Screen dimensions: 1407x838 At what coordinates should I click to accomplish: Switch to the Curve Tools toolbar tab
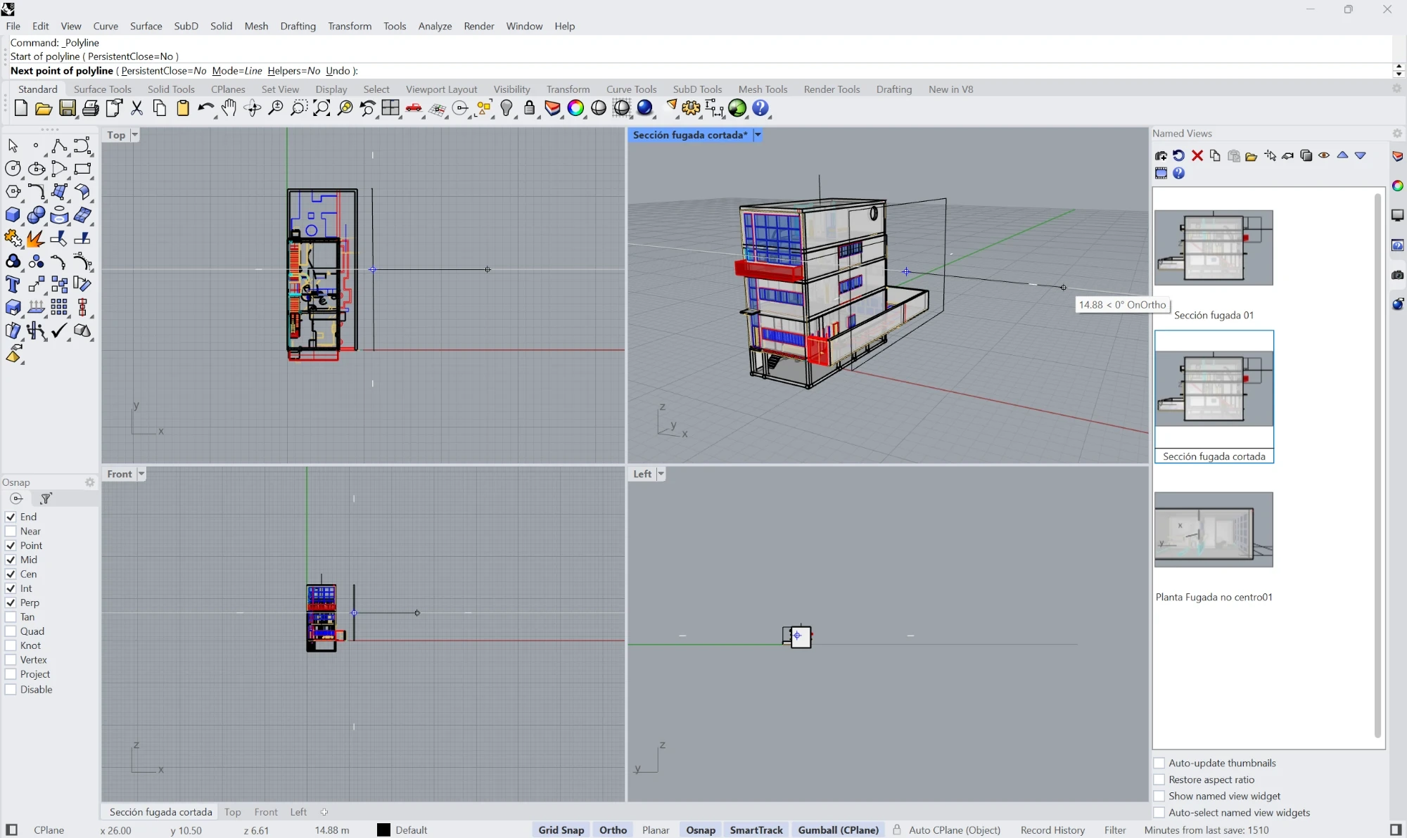(631, 89)
